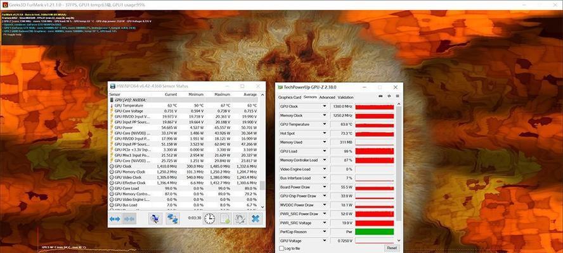Click the GPU Clock value 1380.0 MHz in GPU-Z

point(341,106)
